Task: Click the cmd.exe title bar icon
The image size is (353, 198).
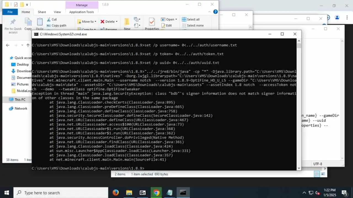Action: click(36, 34)
